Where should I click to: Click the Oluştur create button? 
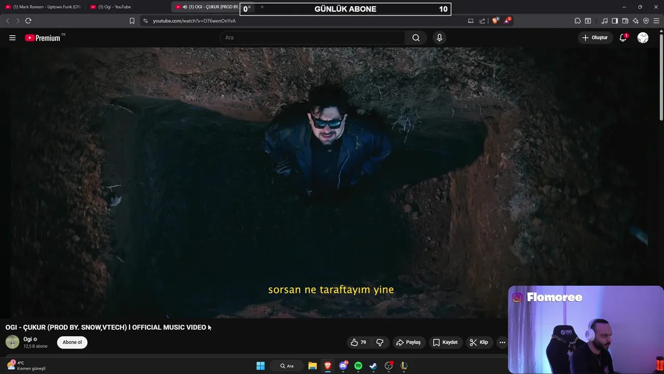(595, 37)
